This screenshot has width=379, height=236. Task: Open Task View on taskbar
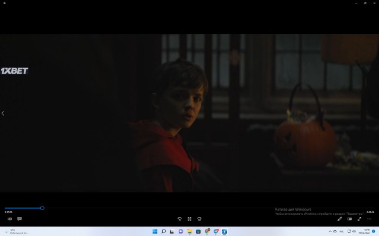[x=172, y=231]
